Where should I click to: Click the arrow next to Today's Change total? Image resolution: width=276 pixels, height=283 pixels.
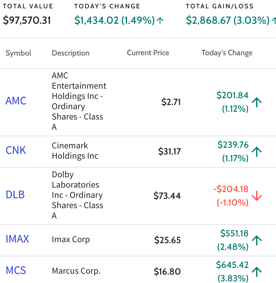click(x=160, y=21)
